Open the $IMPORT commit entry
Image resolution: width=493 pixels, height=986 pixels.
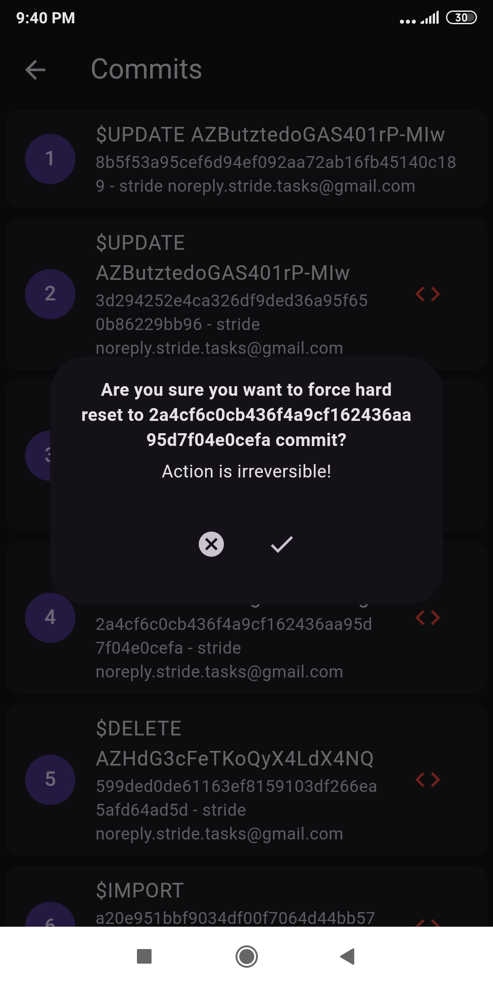140,891
